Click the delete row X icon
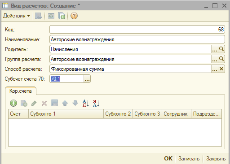This screenshot has width=230, height=164. coord(44,103)
